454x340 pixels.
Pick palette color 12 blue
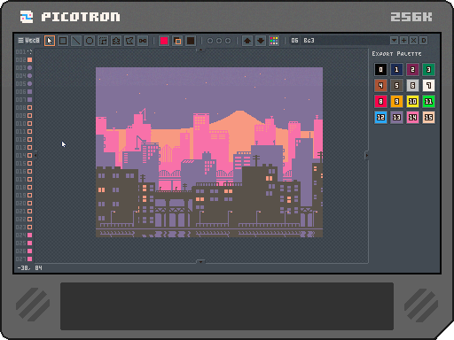(x=380, y=118)
